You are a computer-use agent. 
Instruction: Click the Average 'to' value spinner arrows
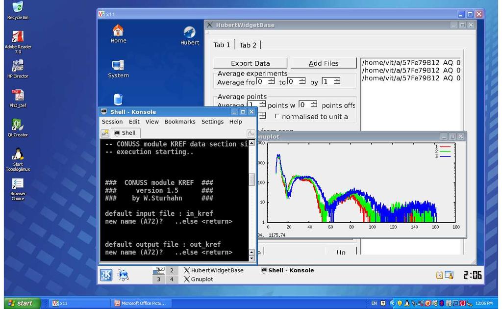pos(302,81)
